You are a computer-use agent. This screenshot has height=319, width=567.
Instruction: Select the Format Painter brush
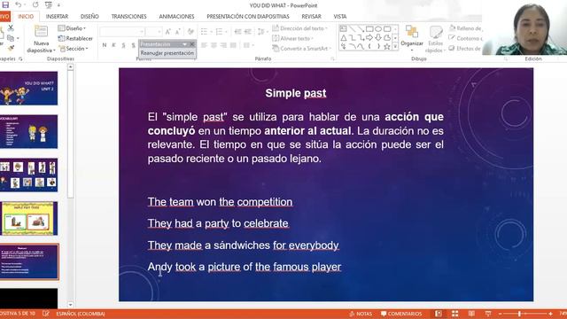(11, 48)
